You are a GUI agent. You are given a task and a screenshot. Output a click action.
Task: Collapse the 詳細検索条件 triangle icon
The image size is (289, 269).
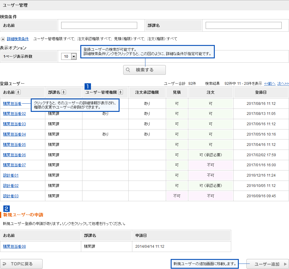3,39
